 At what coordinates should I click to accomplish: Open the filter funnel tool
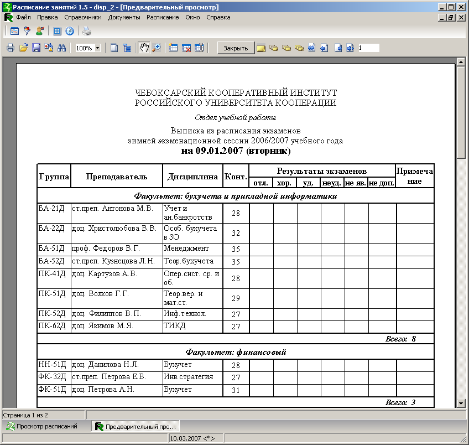[x=27, y=31]
